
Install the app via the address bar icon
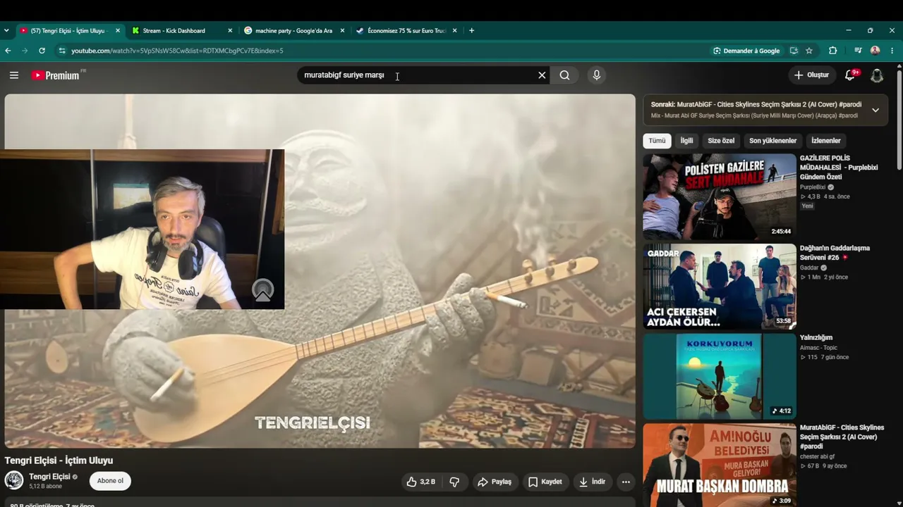tap(794, 51)
